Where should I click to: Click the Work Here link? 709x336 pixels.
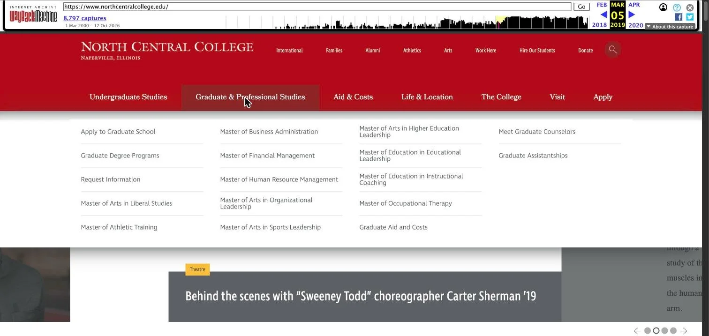point(486,50)
